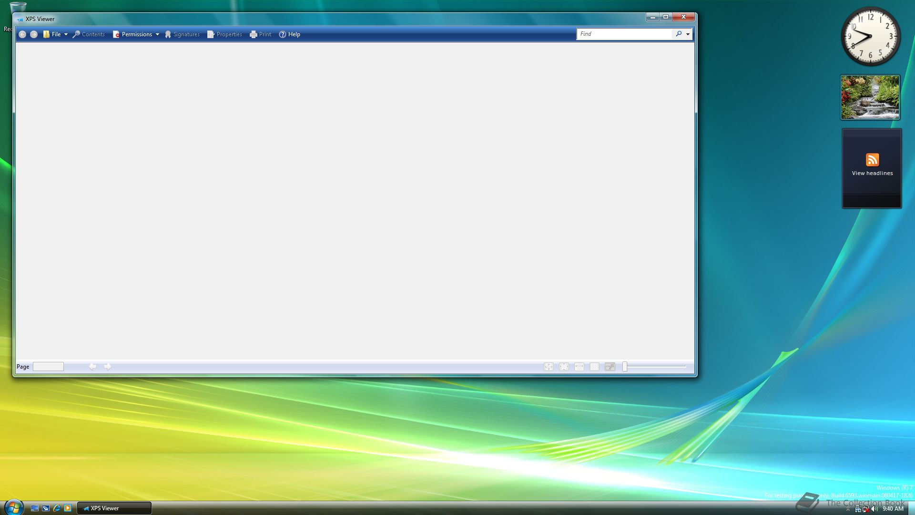The image size is (915, 515).
Task: Open the Windows Start orb
Action: tap(14, 507)
